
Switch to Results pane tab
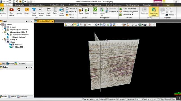click(x=12, y=97)
